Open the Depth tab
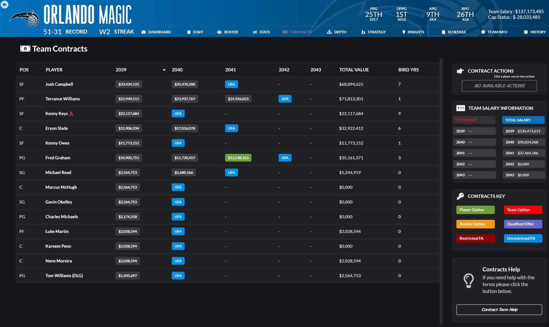Screen dimensions: 549x327 point(336,32)
